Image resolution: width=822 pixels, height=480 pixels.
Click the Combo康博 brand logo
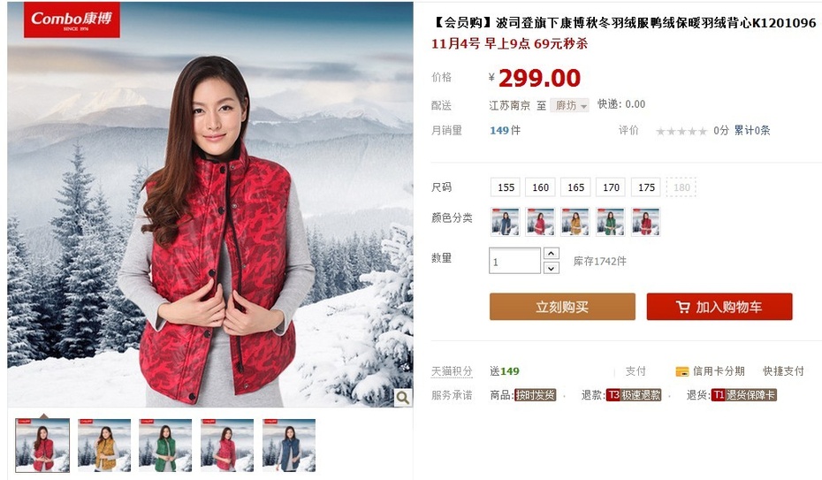pos(72,19)
